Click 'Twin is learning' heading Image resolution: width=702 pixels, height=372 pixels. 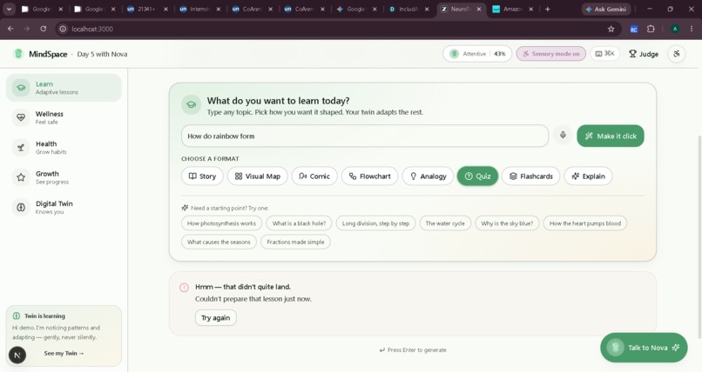(x=44, y=316)
